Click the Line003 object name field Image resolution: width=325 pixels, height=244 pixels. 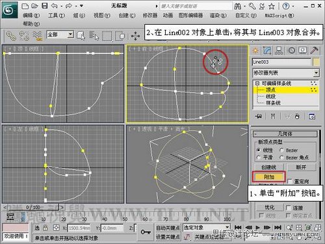point(281,62)
